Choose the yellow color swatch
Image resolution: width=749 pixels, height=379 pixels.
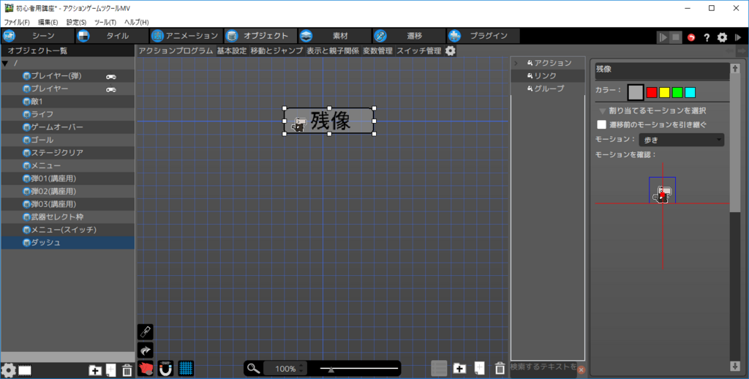click(x=664, y=92)
